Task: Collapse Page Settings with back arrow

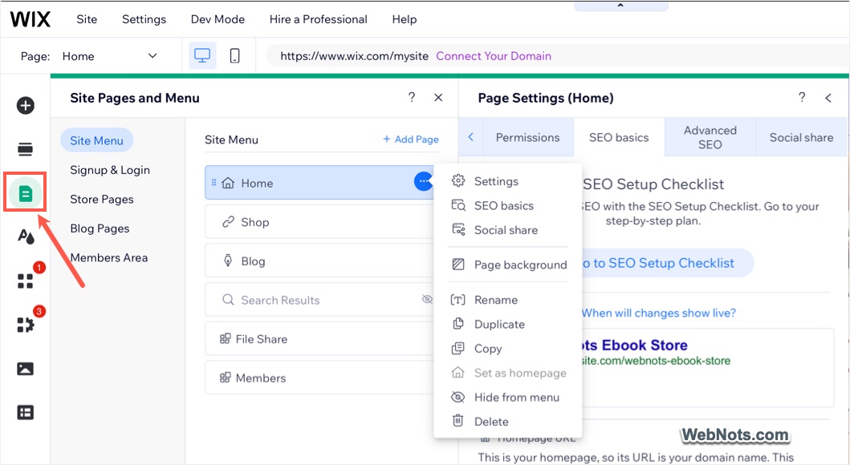Action: click(x=828, y=98)
